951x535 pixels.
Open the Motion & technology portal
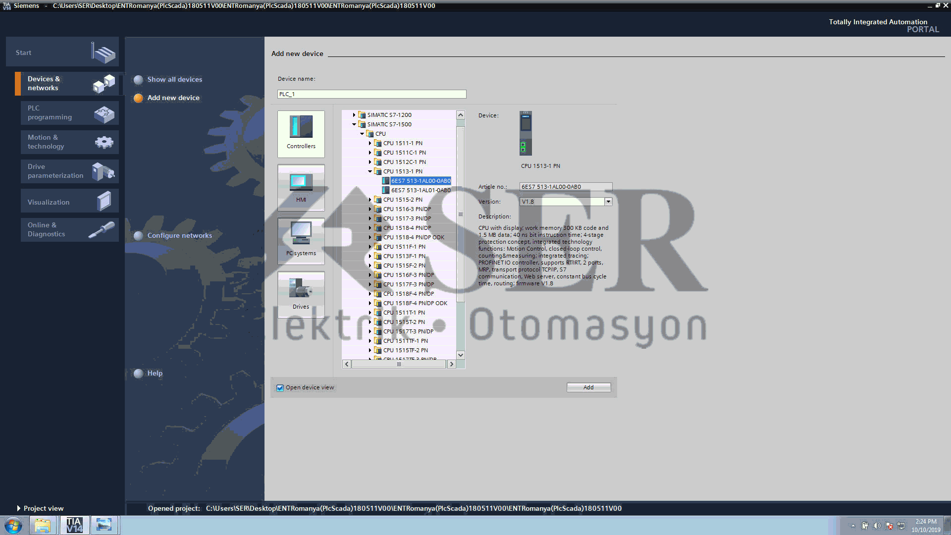[x=70, y=142]
